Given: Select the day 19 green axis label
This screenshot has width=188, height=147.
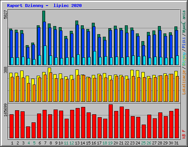Looking at the screenshot, I should pos(111,143).
